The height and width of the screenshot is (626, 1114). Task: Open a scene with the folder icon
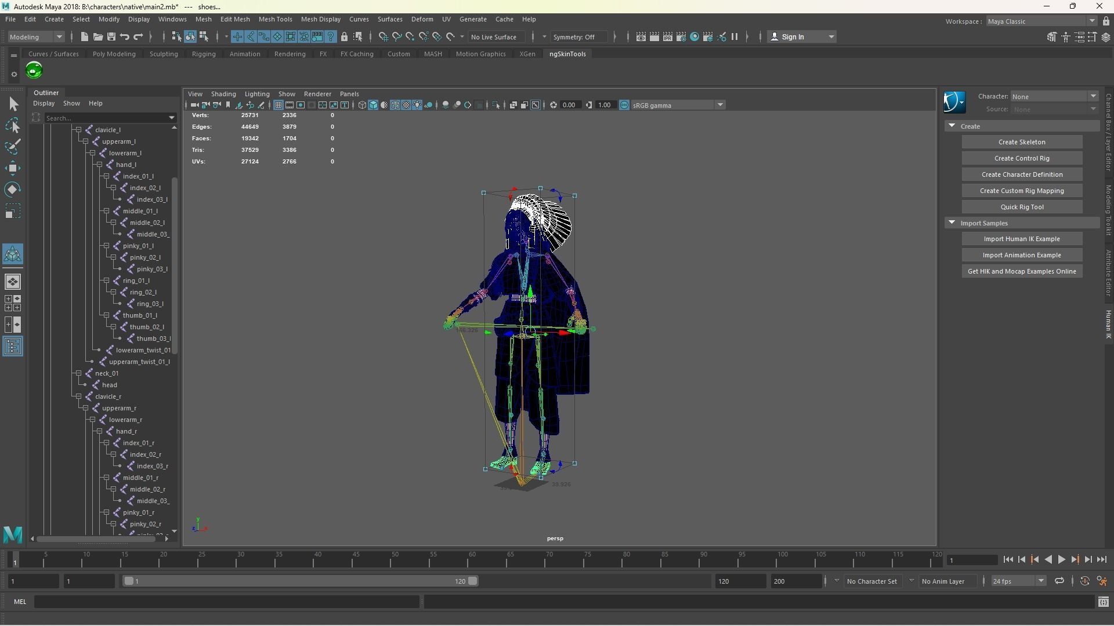tap(97, 37)
